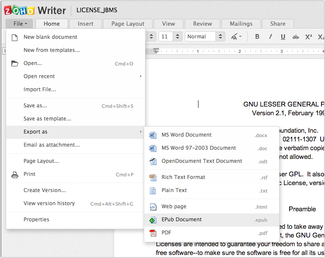Click the green EPub Document icon
Viewport: 325px width, 258px height.
[153, 220]
